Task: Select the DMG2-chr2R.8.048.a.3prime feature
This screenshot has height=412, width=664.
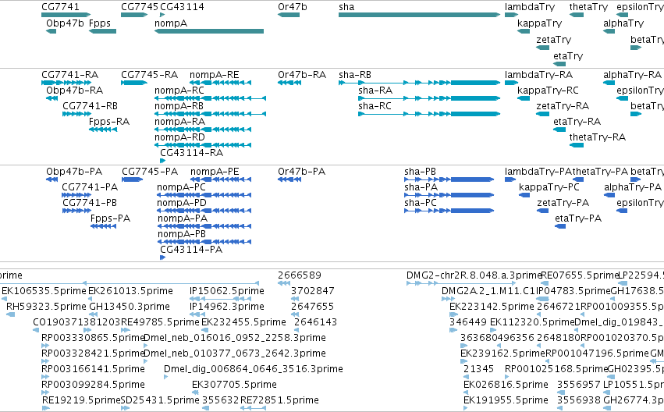Action: [461, 283]
